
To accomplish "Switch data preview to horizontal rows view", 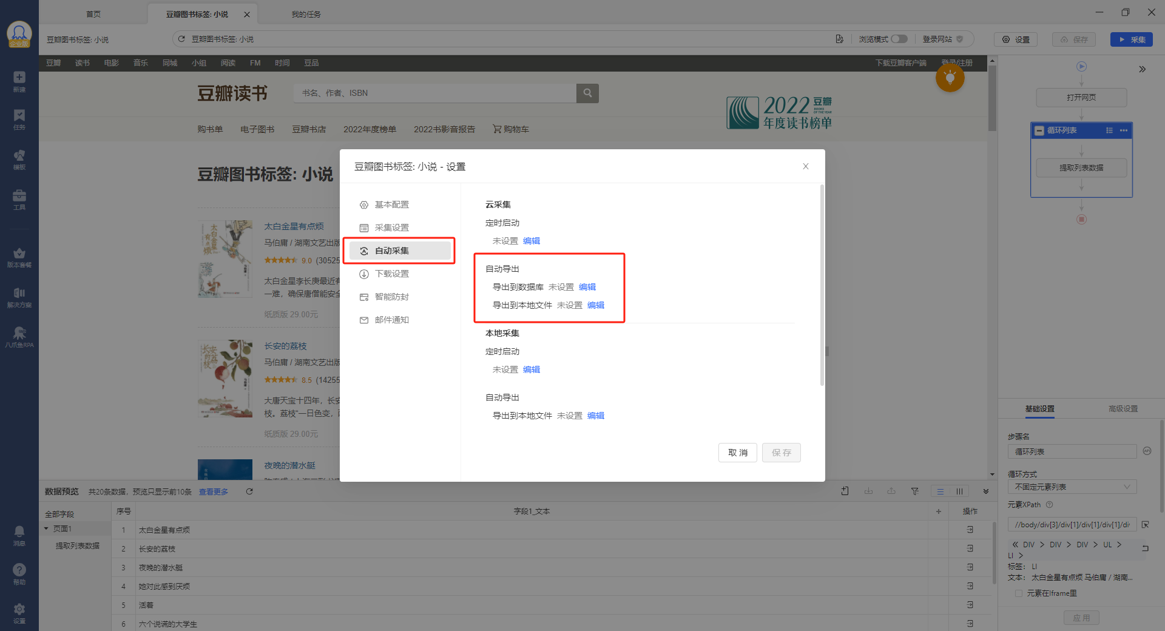I will pos(940,491).
